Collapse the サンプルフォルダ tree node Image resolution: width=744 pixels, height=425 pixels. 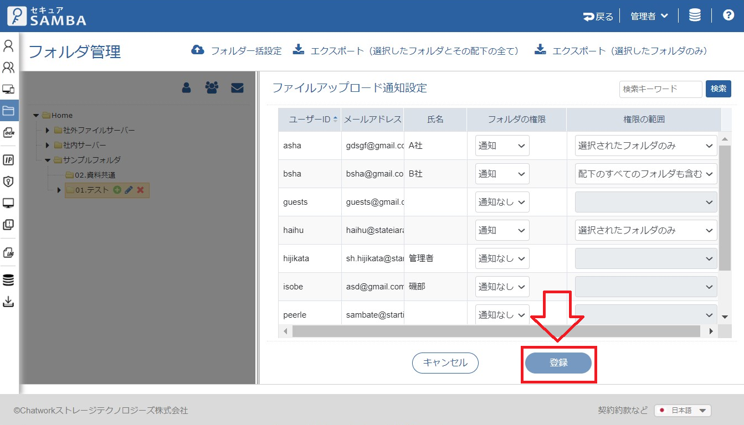(x=48, y=160)
